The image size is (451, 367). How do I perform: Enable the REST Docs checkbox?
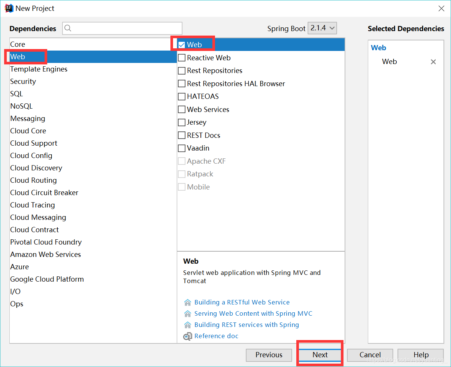182,135
